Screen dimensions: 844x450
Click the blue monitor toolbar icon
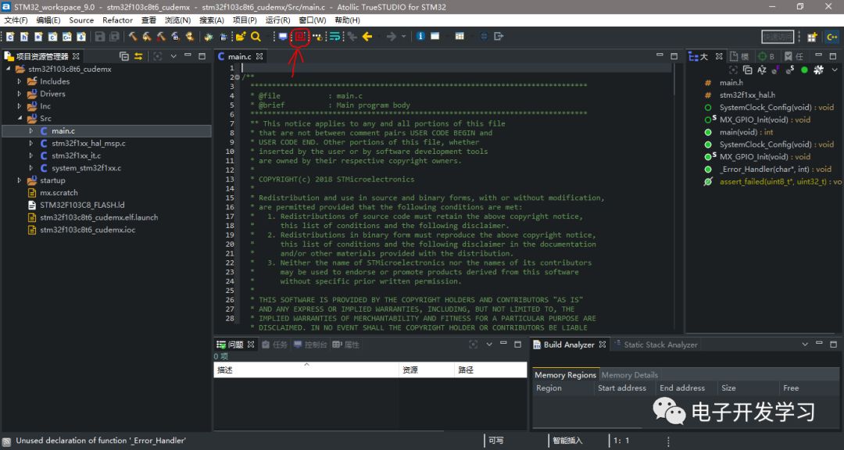[283, 37]
